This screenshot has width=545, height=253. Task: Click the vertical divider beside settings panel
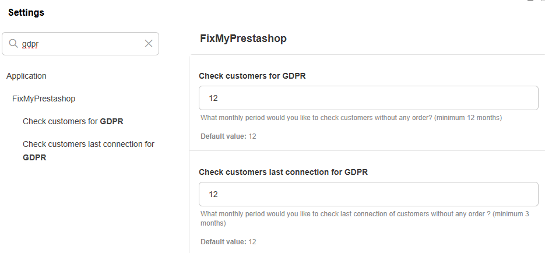pyautogui.click(x=189, y=154)
